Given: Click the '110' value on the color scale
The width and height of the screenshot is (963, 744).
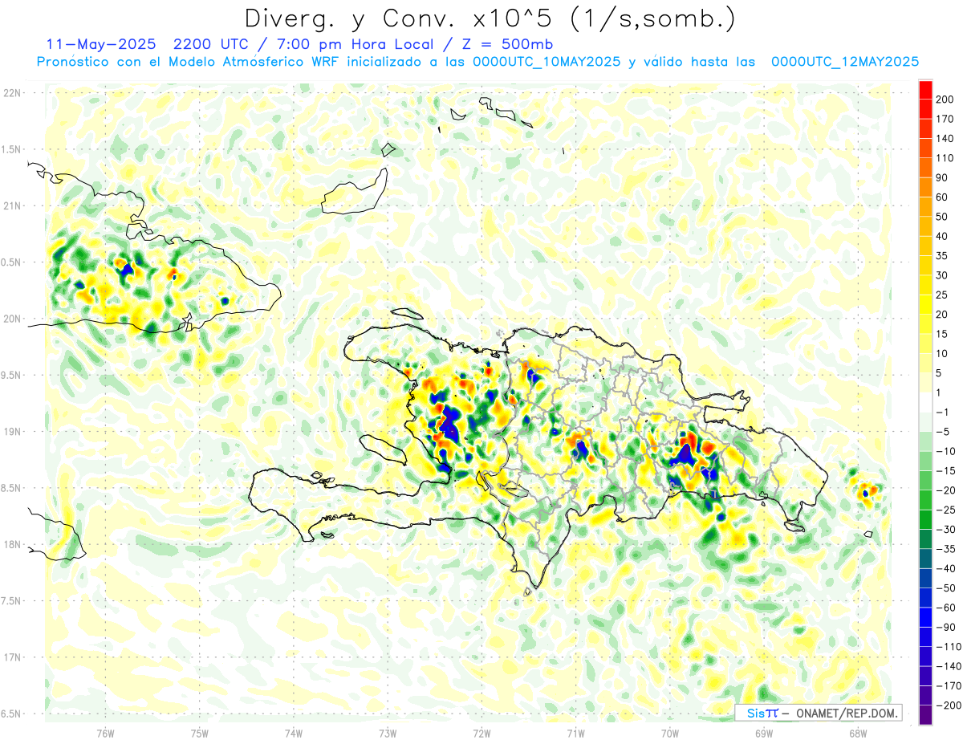Looking at the screenshot, I should (945, 157).
